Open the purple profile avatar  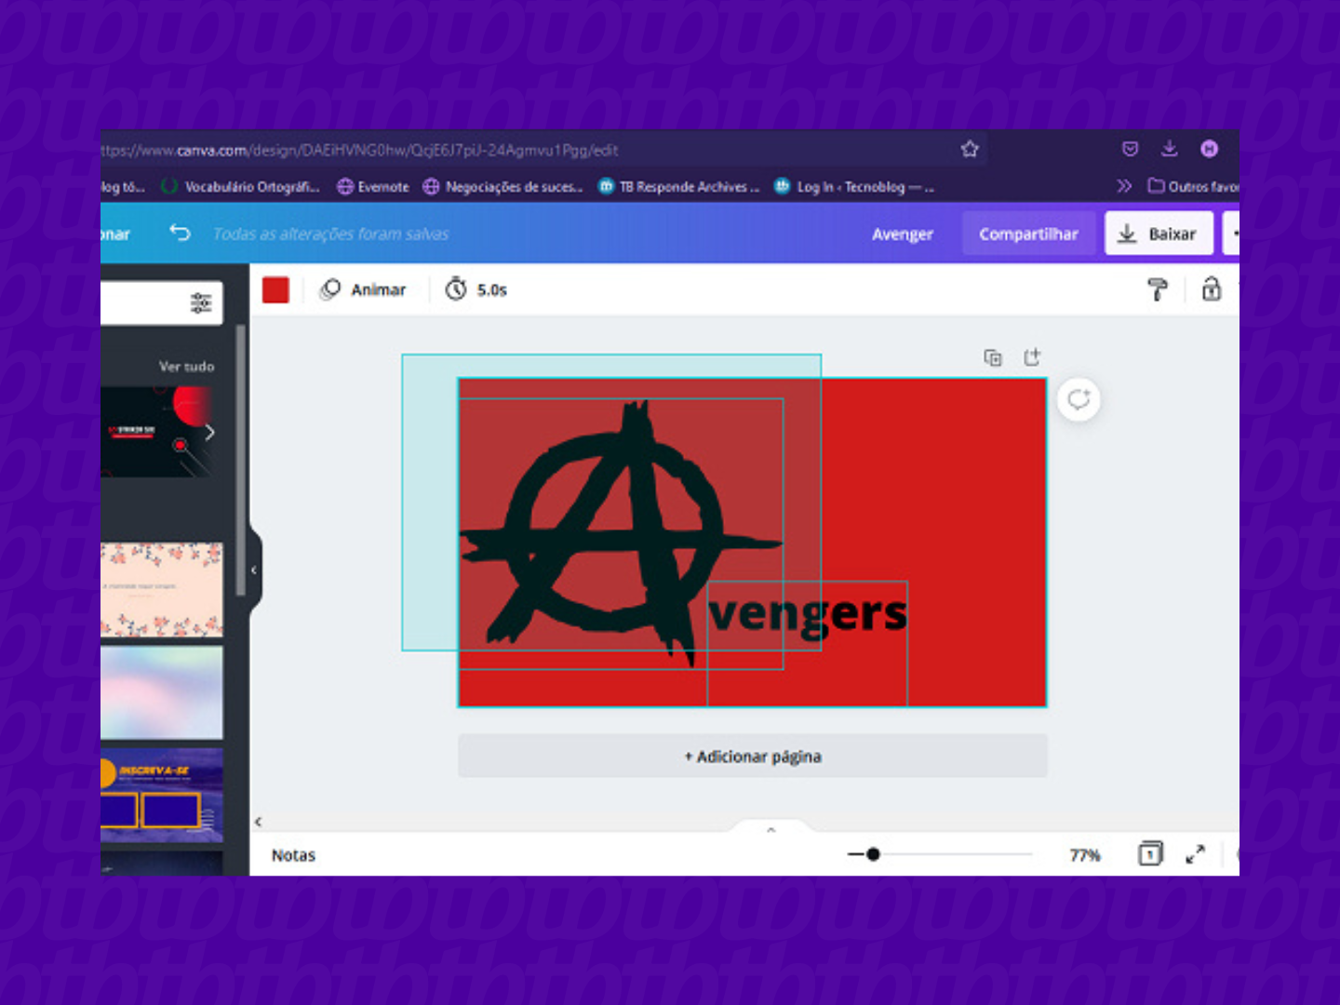tap(1209, 149)
